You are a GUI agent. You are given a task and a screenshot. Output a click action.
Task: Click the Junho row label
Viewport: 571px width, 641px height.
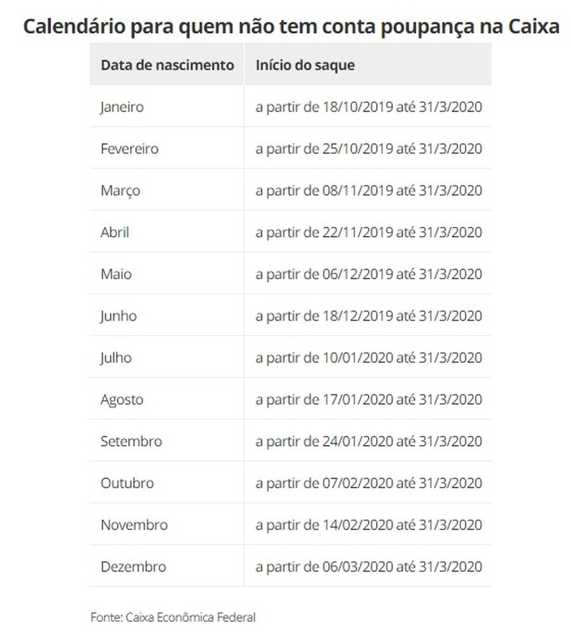coord(119,316)
